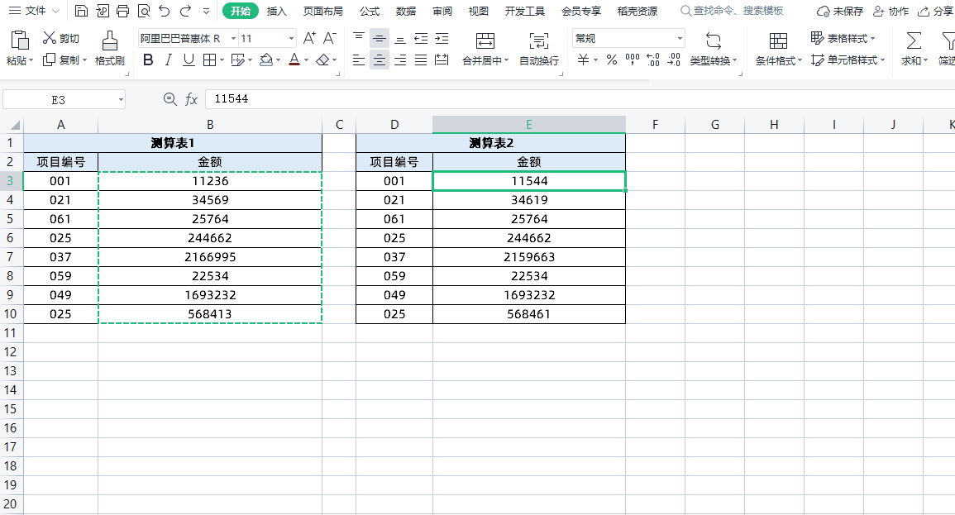This screenshot has height=515, width=955.
Task: Open the font color swatch dropdown
Action: (304, 60)
